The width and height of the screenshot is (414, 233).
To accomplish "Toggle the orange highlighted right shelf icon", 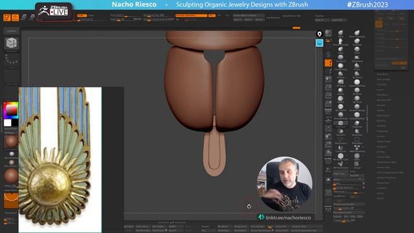I will pos(328,63).
